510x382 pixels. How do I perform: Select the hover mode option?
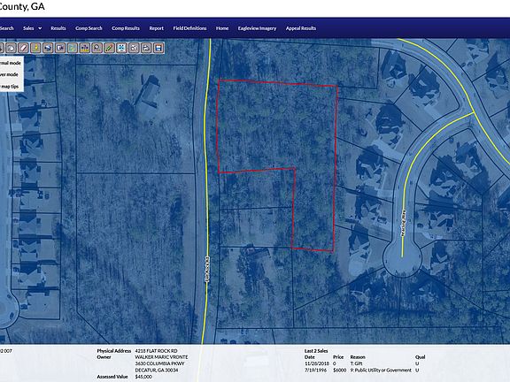(x=9, y=74)
